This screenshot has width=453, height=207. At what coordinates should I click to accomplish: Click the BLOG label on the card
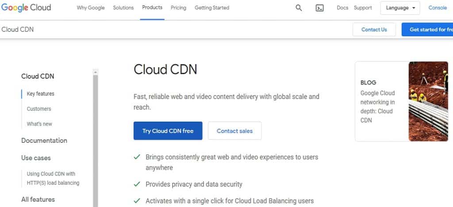[x=369, y=83]
